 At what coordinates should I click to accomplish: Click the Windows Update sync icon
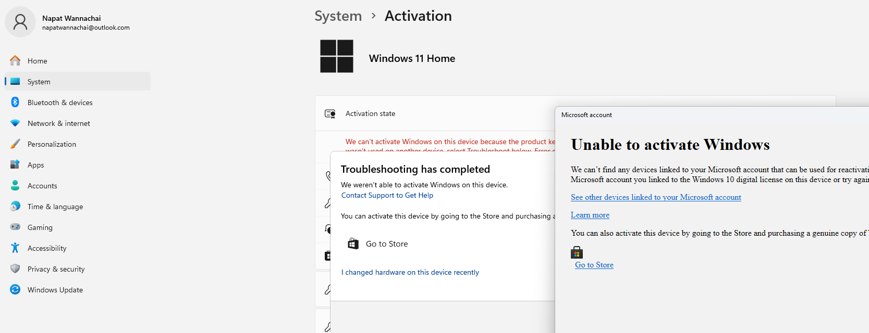click(x=15, y=290)
